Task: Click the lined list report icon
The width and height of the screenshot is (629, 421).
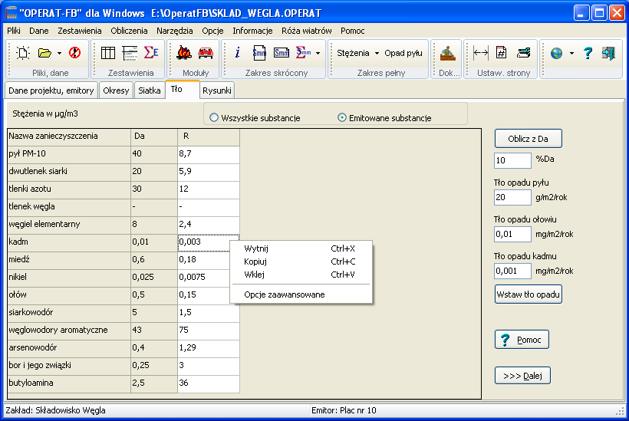Action: tap(130, 53)
